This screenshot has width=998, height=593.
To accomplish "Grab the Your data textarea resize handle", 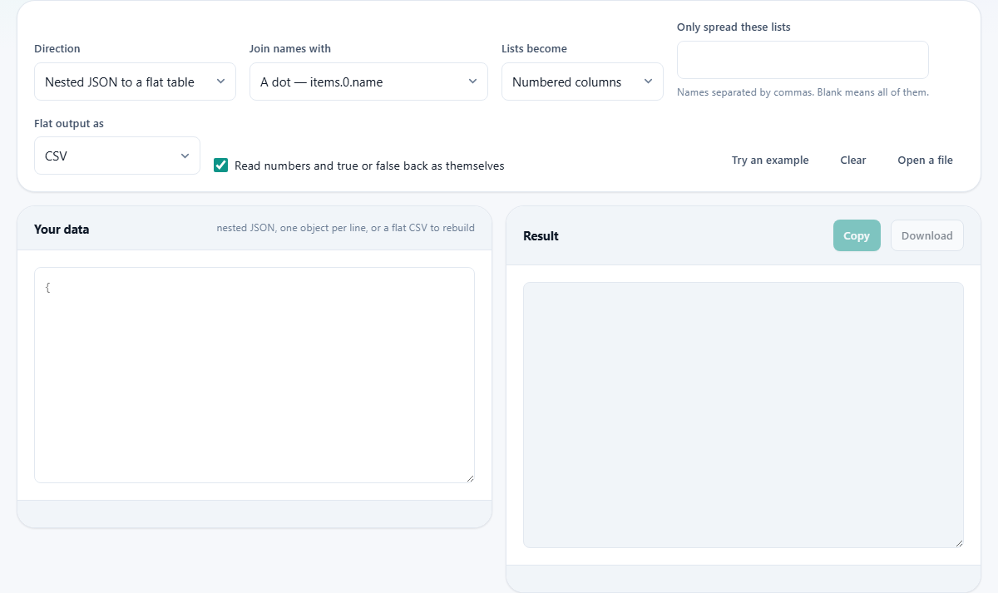I will click(470, 477).
